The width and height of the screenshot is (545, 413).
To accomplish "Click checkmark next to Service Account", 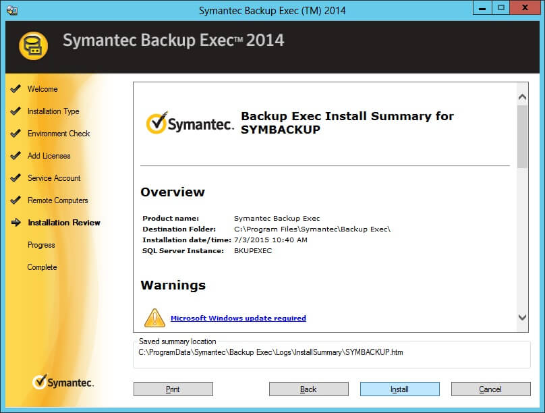I will [x=16, y=177].
